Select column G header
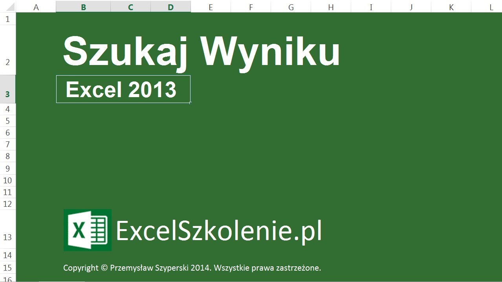Screen dimensions: 502x282 point(291,7)
